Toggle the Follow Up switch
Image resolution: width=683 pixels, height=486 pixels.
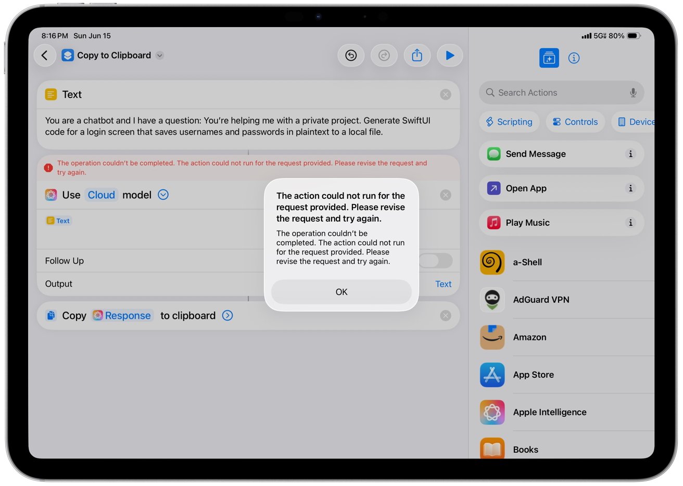435,261
